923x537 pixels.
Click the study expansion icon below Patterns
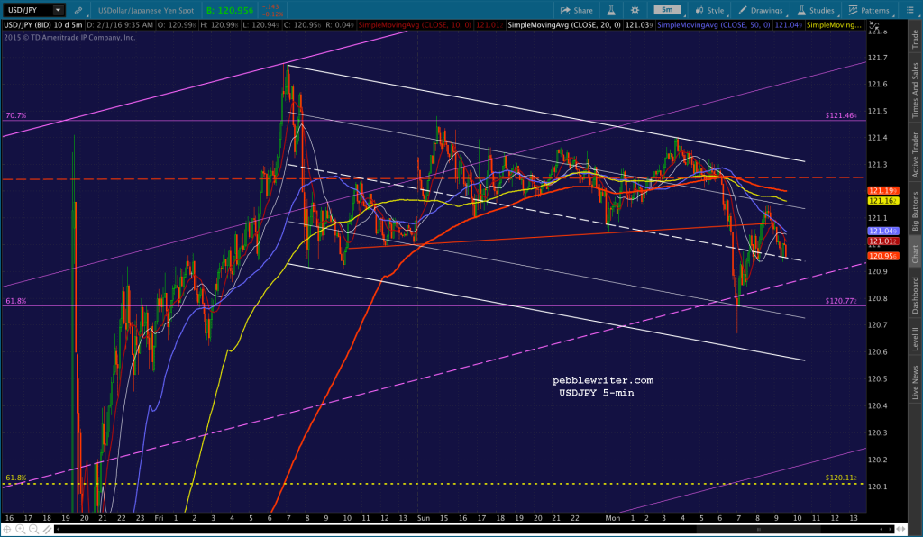(875, 26)
